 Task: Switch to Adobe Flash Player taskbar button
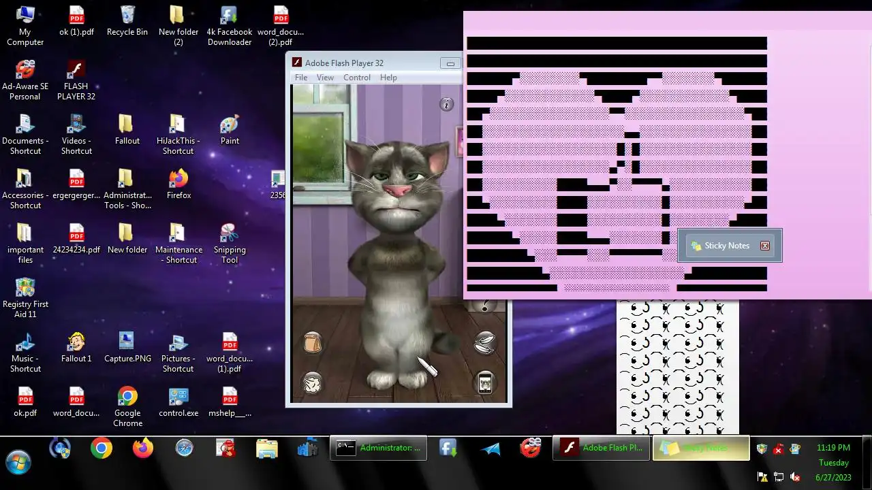click(x=602, y=448)
